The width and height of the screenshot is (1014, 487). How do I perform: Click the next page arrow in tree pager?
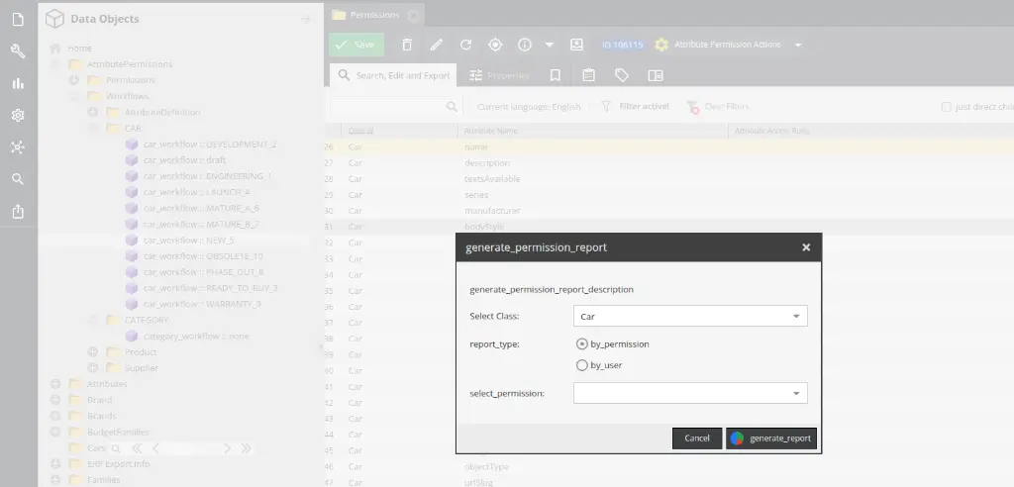pos(227,448)
